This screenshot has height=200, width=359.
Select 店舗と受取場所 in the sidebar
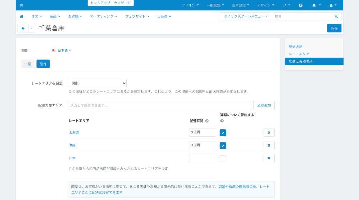coord(314,61)
